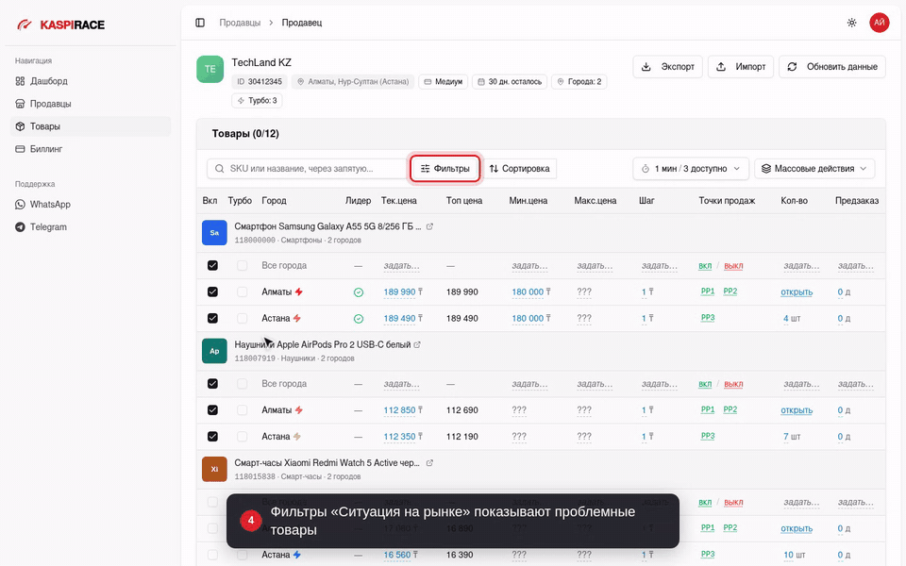Toggle PP3 in Samsung Астана row
The image size is (906, 566).
pos(708,318)
